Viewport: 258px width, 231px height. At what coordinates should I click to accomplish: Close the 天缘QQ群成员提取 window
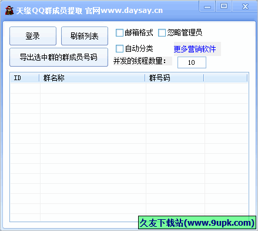tap(245, 6)
